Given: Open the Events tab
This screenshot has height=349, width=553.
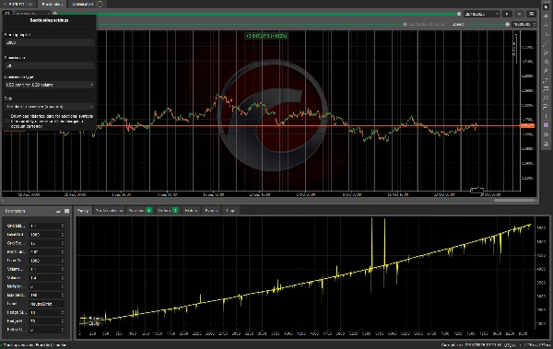Looking at the screenshot, I should (211, 211).
